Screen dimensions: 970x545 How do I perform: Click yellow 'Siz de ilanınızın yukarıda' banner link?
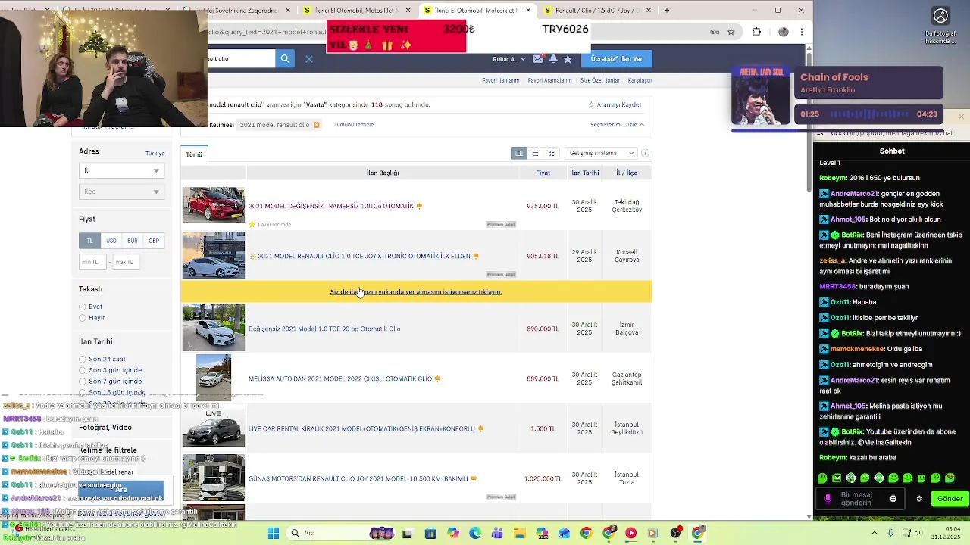[416, 291]
